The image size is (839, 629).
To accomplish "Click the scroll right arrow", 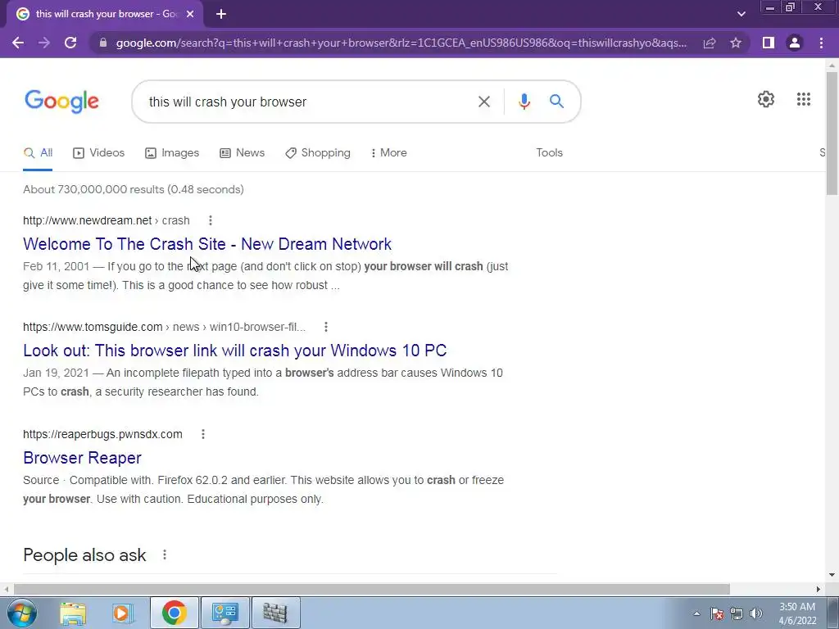I will point(819,589).
